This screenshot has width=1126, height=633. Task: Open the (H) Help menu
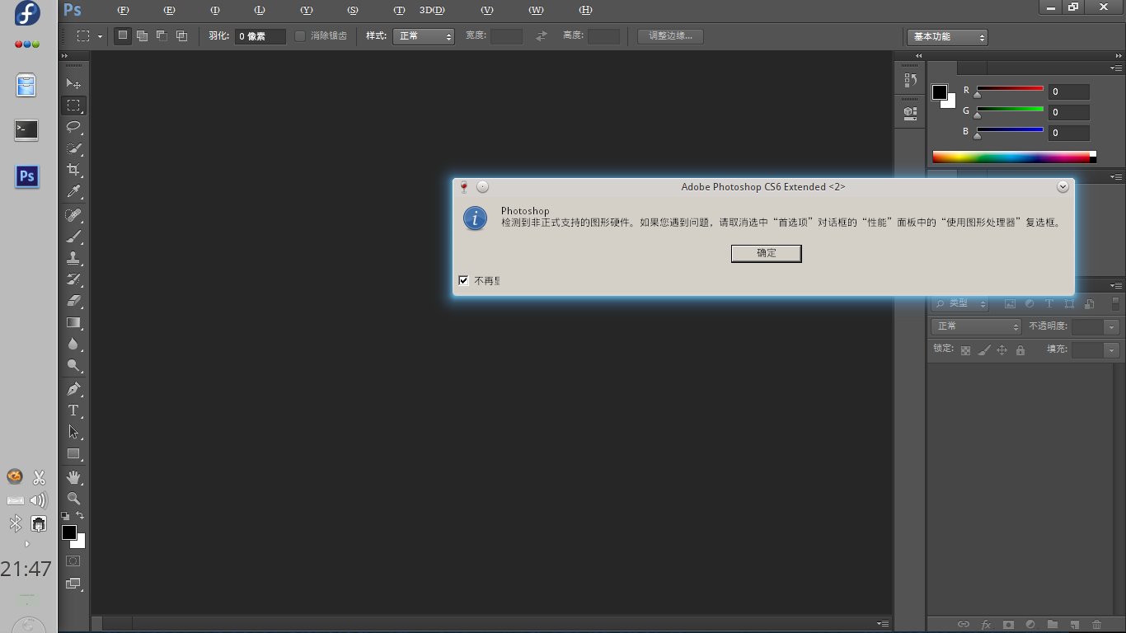(585, 10)
